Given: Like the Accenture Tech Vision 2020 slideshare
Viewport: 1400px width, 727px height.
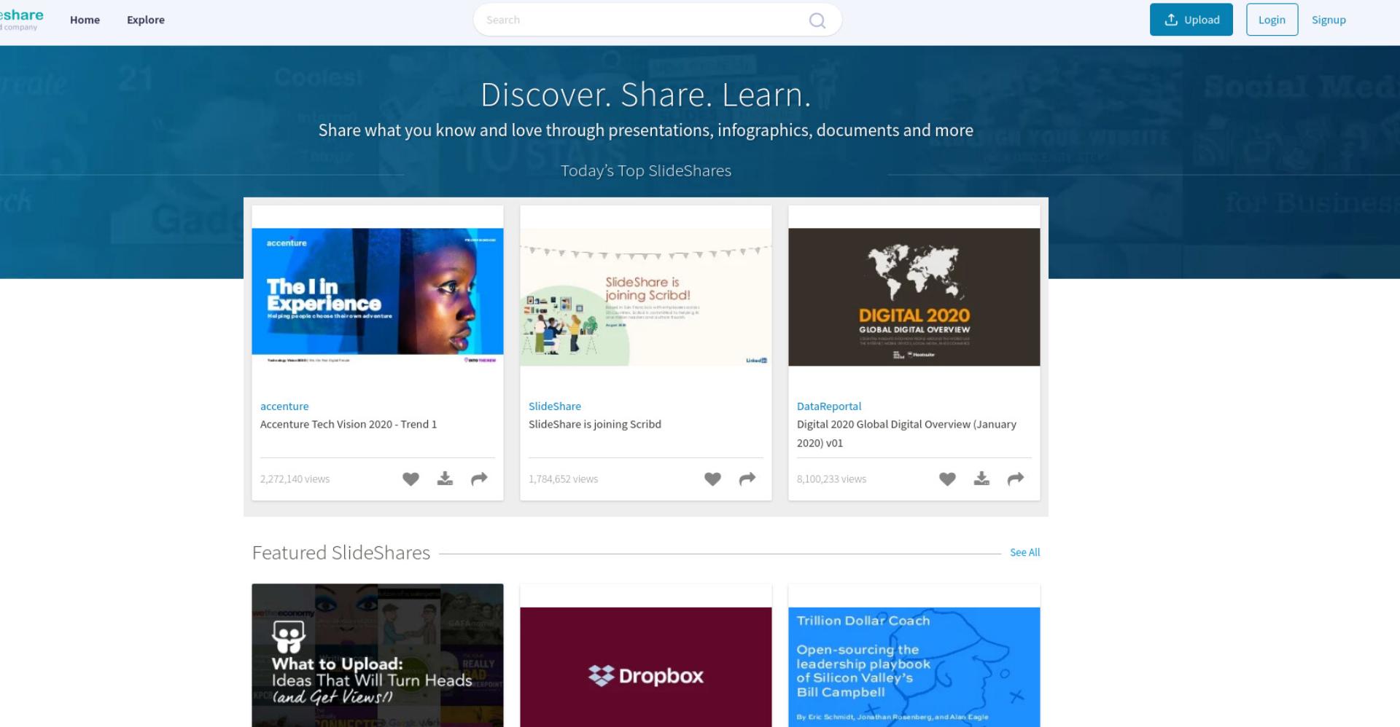Looking at the screenshot, I should pos(411,479).
